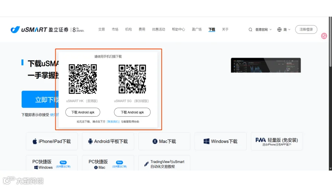Click the Windows logo on Windows下载
Screen dimensions: 332x187
(207, 141)
